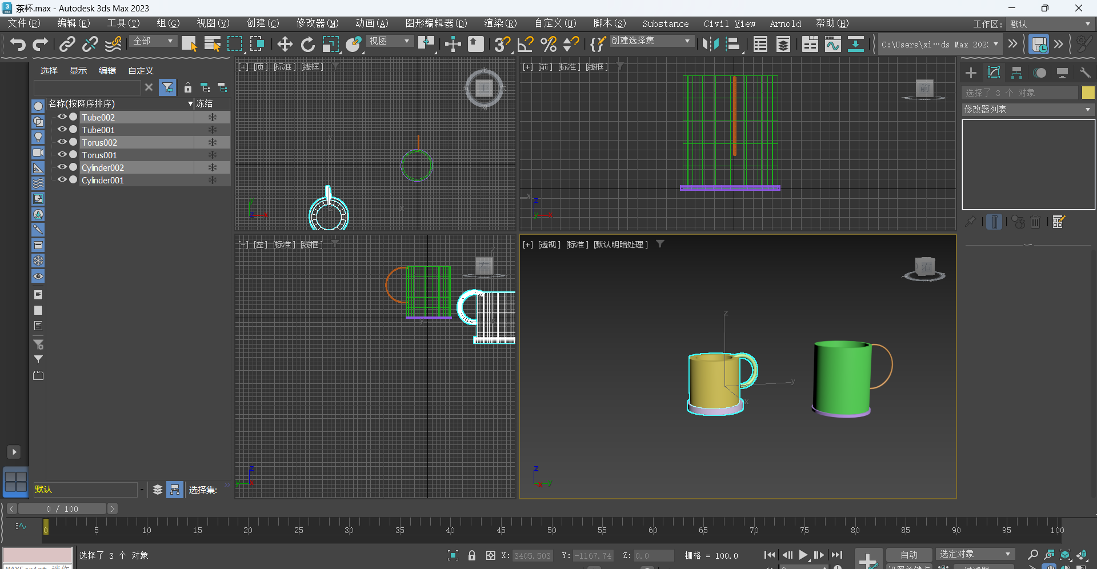Image resolution: width=1097 pixels, height=569 pixels.
Task: Hide Tube002 with its eye icon
Action: tap(62, 117)
